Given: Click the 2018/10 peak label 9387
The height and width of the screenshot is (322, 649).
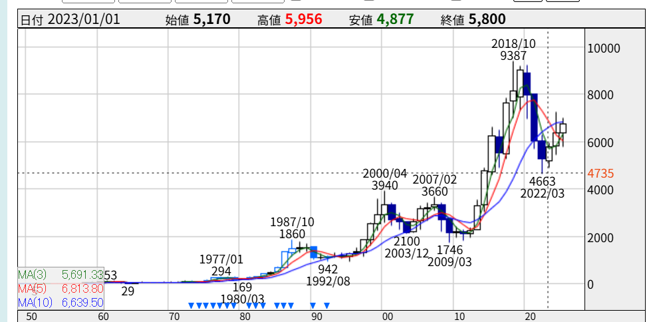Looking at the screenshot, I should [513, 57].
